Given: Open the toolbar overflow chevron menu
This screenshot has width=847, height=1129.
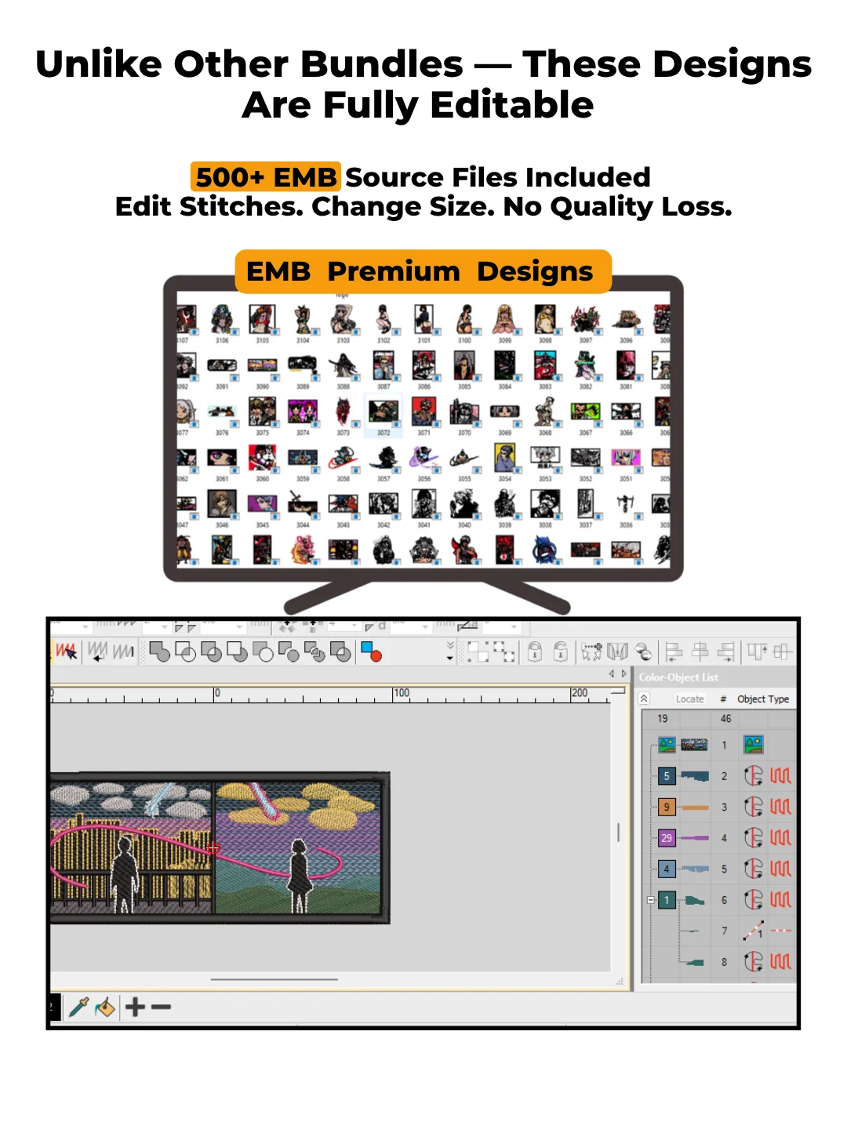Looking at the screenshot, I should pyautogui.click(x=450, y=651).
